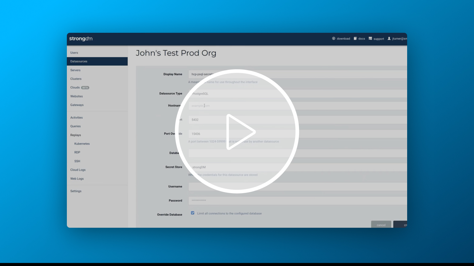Toggle the Override Database checkbox
The height and width of the screenshot is (266, 474).
coord(193,213)
